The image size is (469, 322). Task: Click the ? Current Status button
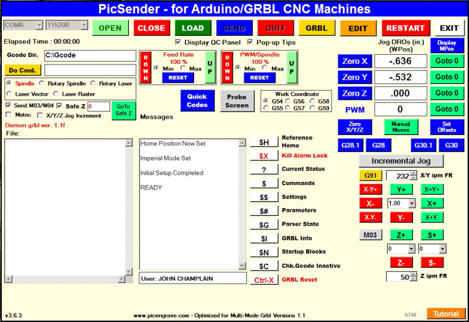tap(264, 169)
